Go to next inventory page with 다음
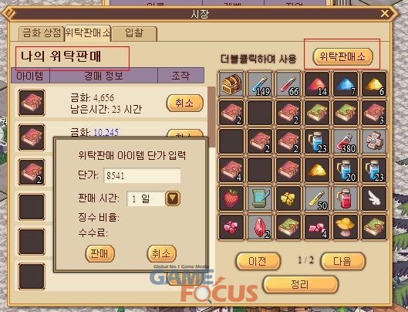Viewport: 408px width, 312px height. (x=343, y=261)
